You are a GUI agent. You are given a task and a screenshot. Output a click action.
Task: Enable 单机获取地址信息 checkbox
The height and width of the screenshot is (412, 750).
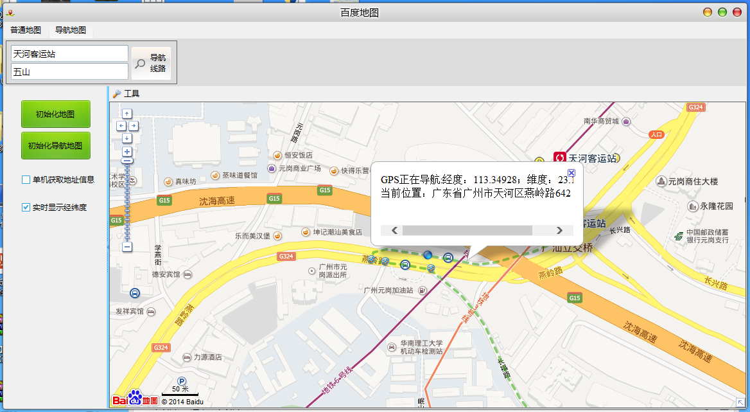(26, 179)
